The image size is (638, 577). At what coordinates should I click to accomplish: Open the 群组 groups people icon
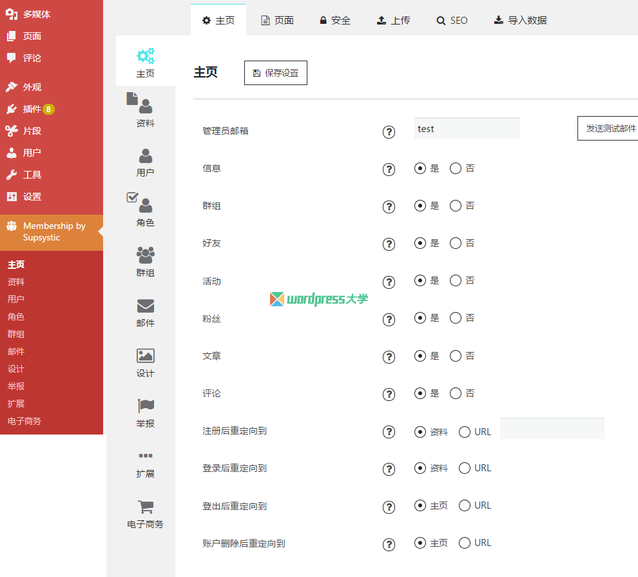[x=145, y=255]
